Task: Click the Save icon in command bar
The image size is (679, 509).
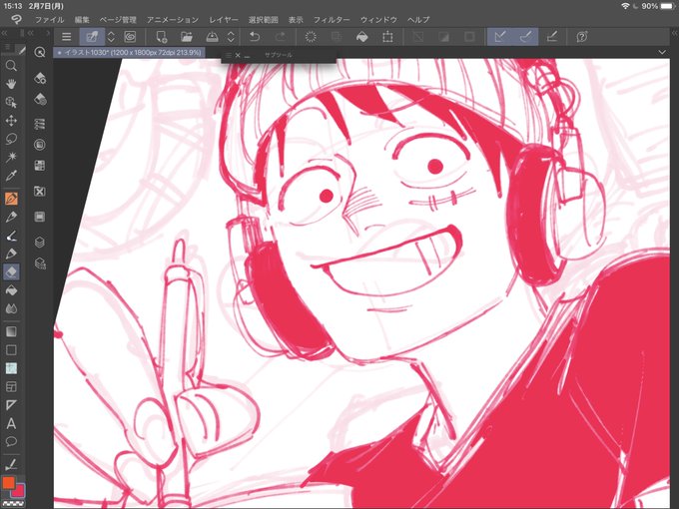Action: pos(212,37)
